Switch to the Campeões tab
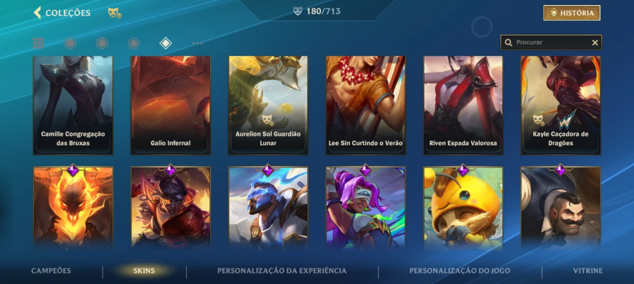 click(51, 271)
